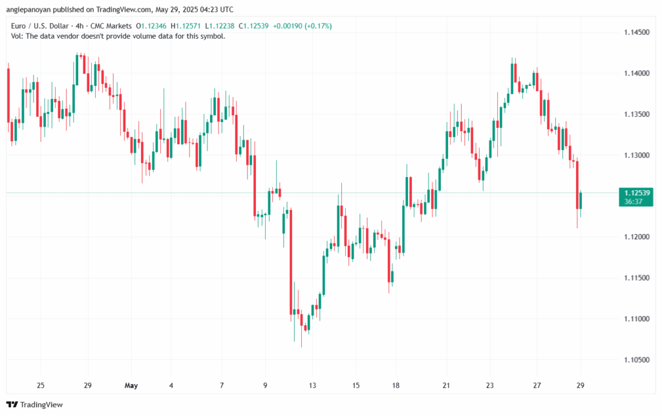Click the Vol data vendor message
Image resolution: width=662 pixels, height=415 pixels.
point(118,36)
